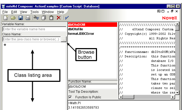Save using the floppy disk icon
Image resolution: width=182 pixels, height=110 pixels.
coord(21,18)
